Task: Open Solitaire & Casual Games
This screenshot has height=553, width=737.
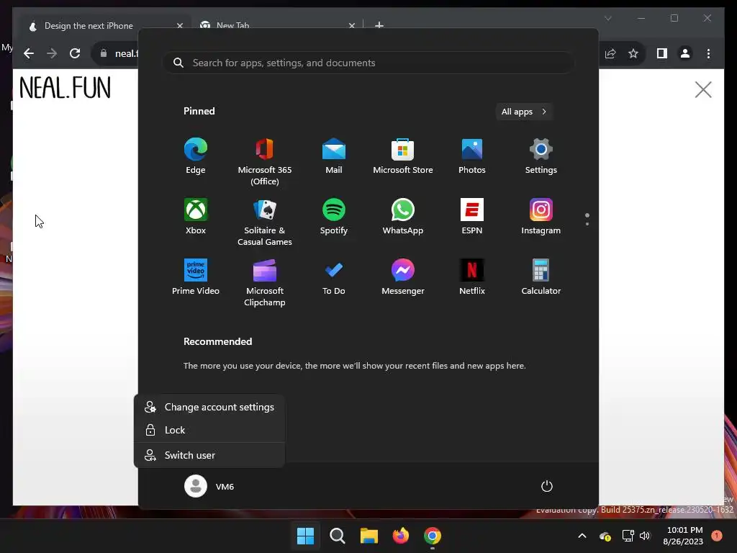Action: (265, 222)
